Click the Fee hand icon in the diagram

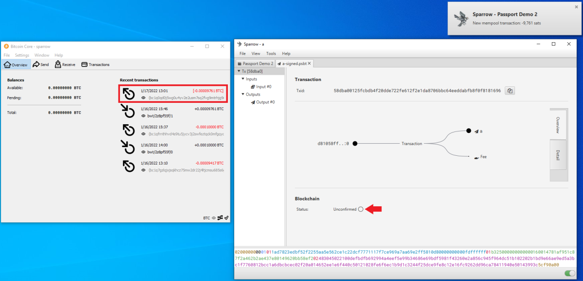(x=477, y=157)
